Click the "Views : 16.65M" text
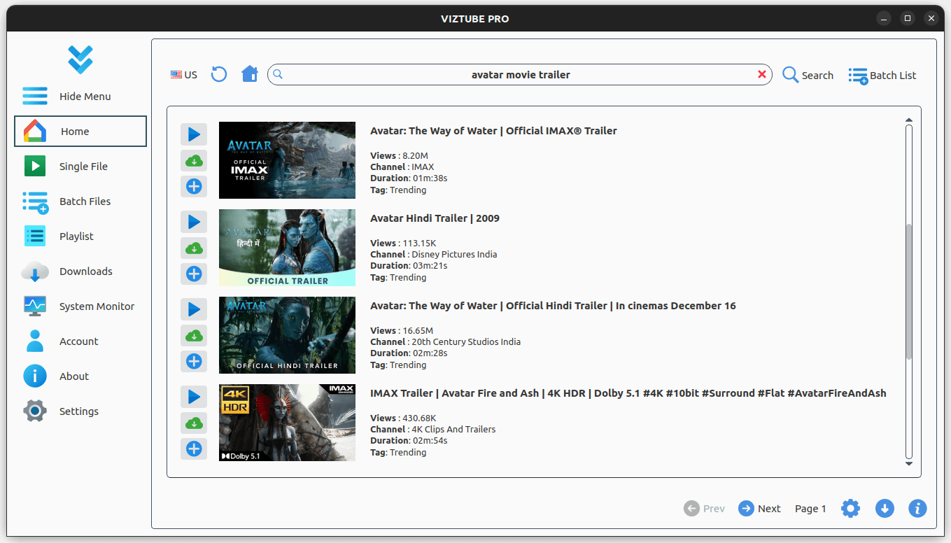This screenshot has width=951, height=543. pyautogui.click(x=402, y=330)
